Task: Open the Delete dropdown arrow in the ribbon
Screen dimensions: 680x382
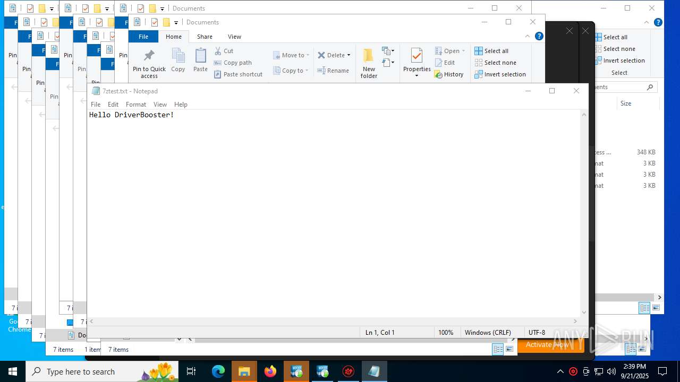Action: [x=348, y=55]
